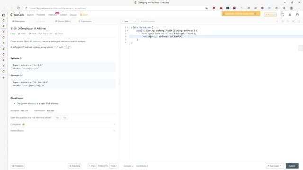The image size is (303, 170).
Task: Open the playground icon in navbar
Action: 282,15
